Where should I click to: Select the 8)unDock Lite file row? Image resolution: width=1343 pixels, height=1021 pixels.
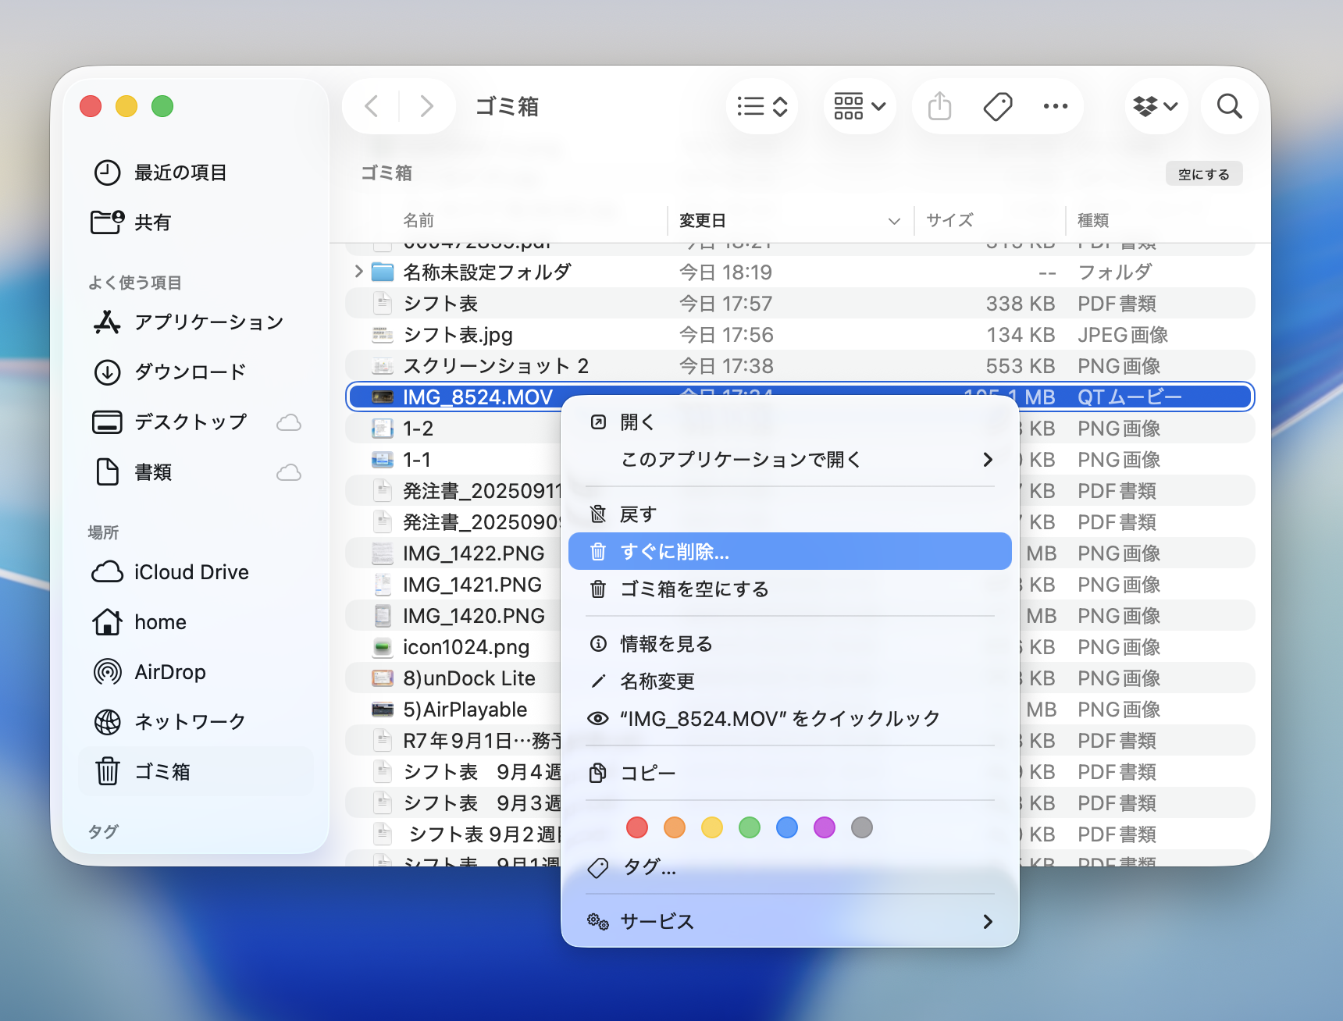(x=454, y=678)
